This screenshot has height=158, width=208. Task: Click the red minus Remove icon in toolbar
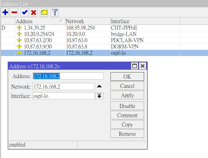14,12
